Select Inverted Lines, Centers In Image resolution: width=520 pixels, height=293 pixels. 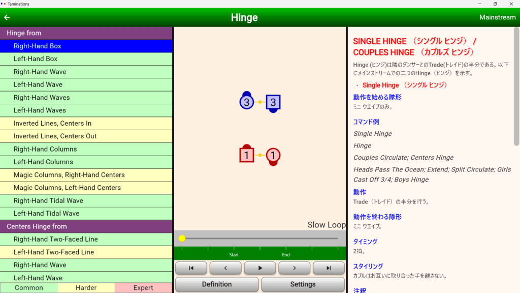pyautogui.click(x=86, y=124)
